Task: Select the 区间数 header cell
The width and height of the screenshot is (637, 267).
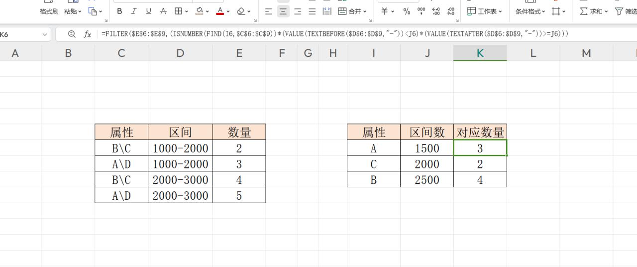Action: [x=427, y=132]
